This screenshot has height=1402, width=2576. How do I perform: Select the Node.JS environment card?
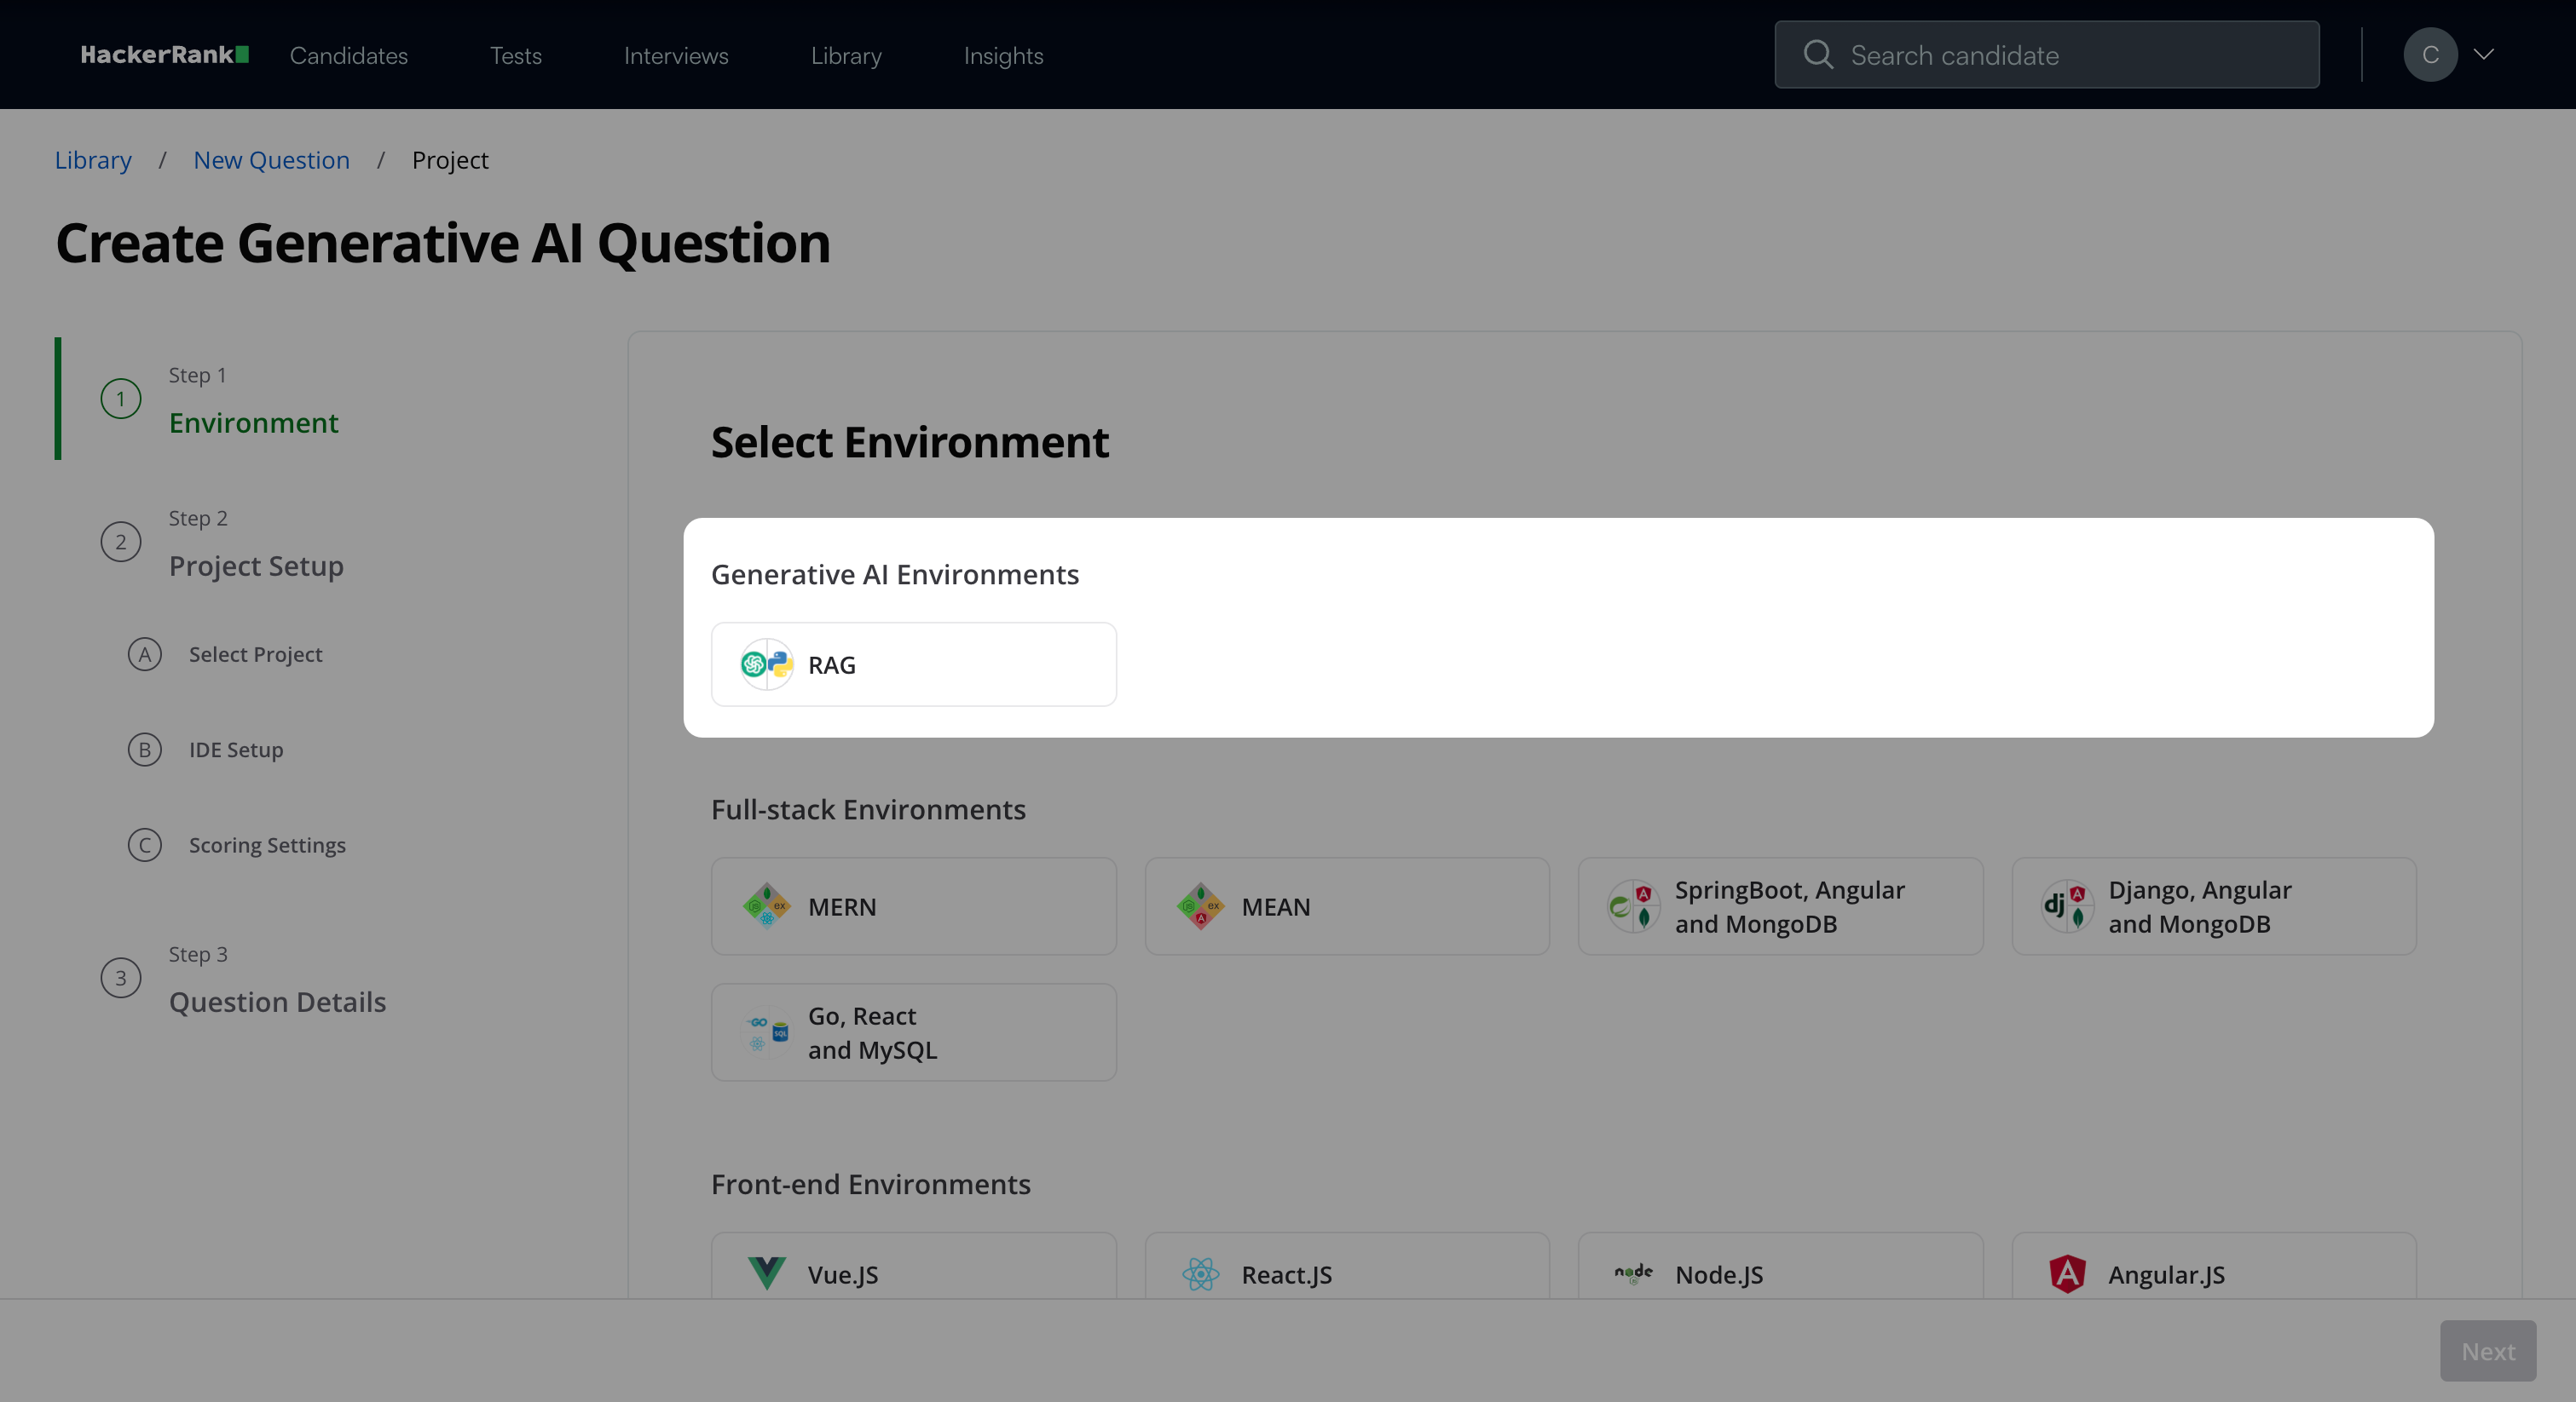pyautogui.click(x=1781, y=1266)
